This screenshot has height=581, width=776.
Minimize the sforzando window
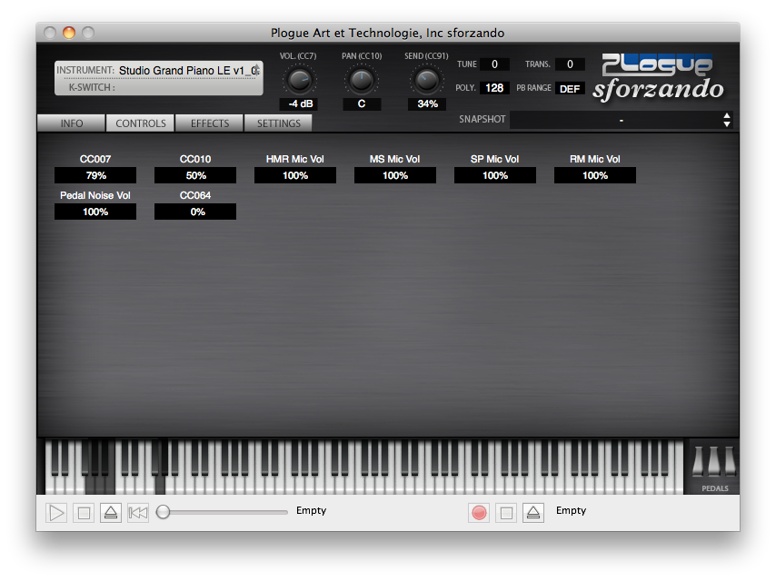tap(69, 33)
